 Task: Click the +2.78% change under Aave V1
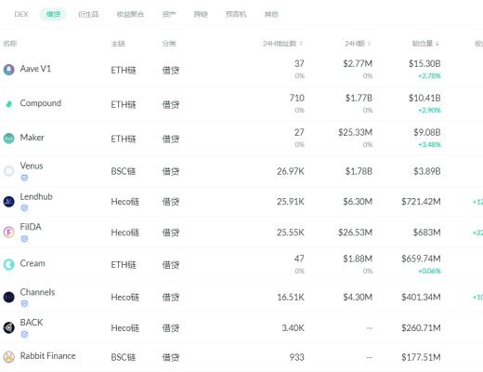429,75
